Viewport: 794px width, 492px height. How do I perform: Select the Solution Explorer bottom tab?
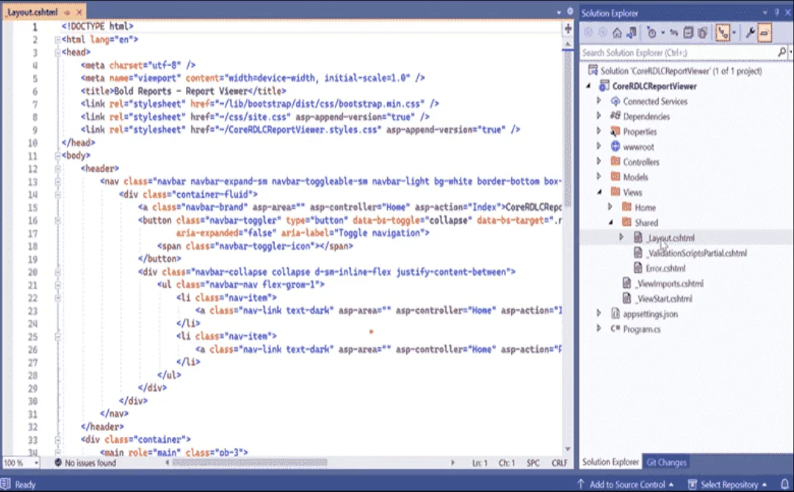click(610, 462)
